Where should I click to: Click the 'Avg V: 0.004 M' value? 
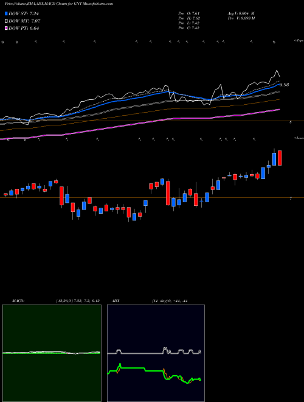pyautogui.click(x=241, y=13)
